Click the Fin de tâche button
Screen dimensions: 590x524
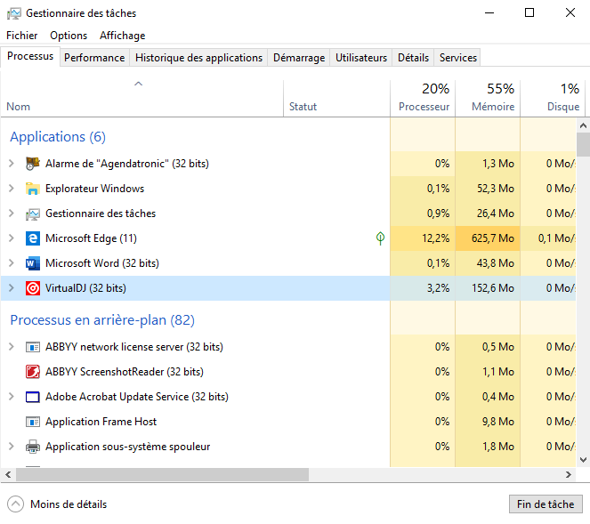click(x=546, y=504)
